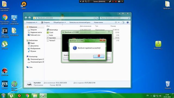The width and height of the screenshot is (174, 98).
Task: Open the Bandicam desktop shortcut
Action: (5, 72)
